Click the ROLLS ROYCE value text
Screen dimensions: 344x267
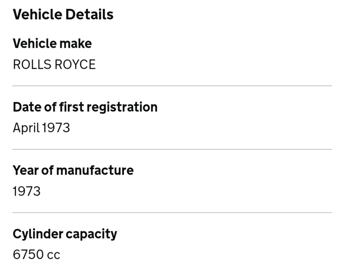(54, 64)
